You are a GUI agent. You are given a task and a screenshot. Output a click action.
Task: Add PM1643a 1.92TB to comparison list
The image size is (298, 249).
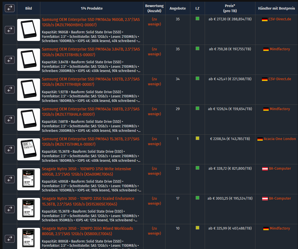(x=10, y=89)
